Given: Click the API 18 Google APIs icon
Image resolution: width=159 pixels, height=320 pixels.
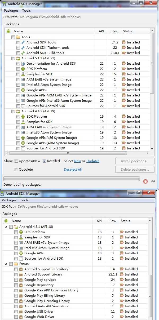Looking at the screenshot, I should point(21,253).
